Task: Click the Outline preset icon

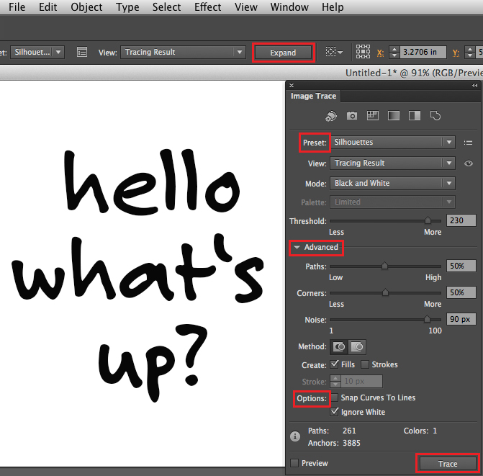Action: coord(435,115)
